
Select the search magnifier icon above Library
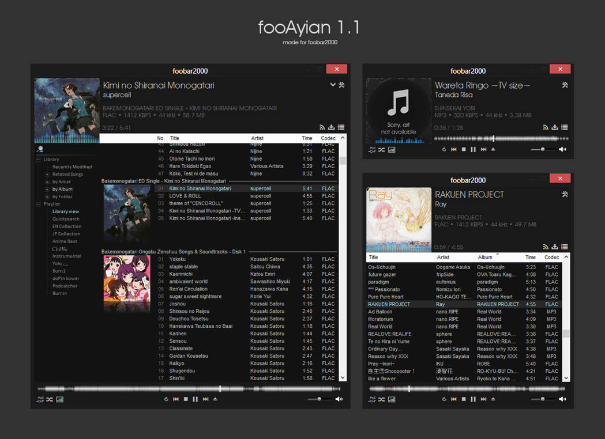[x=39, y=149]
